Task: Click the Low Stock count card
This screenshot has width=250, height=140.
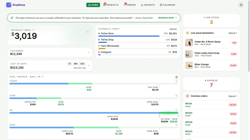Action: (211, 21)
